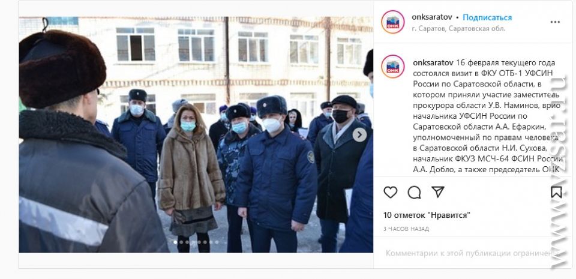576x279 pixels.
Task: Open the post timestamp 3 часов назад
Action: tap(406, 229)
